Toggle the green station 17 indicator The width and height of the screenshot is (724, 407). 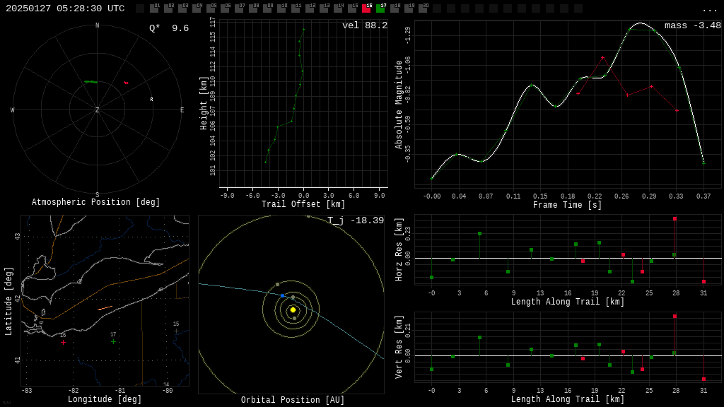380,8
